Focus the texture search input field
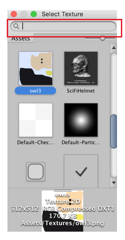 pyautogui.click(x=63, y=26)
